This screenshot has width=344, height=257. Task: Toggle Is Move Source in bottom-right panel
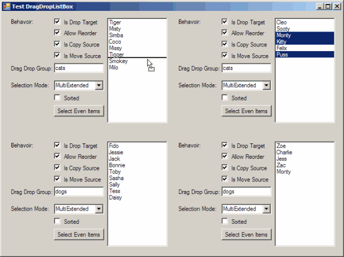(x=225, y=180)
